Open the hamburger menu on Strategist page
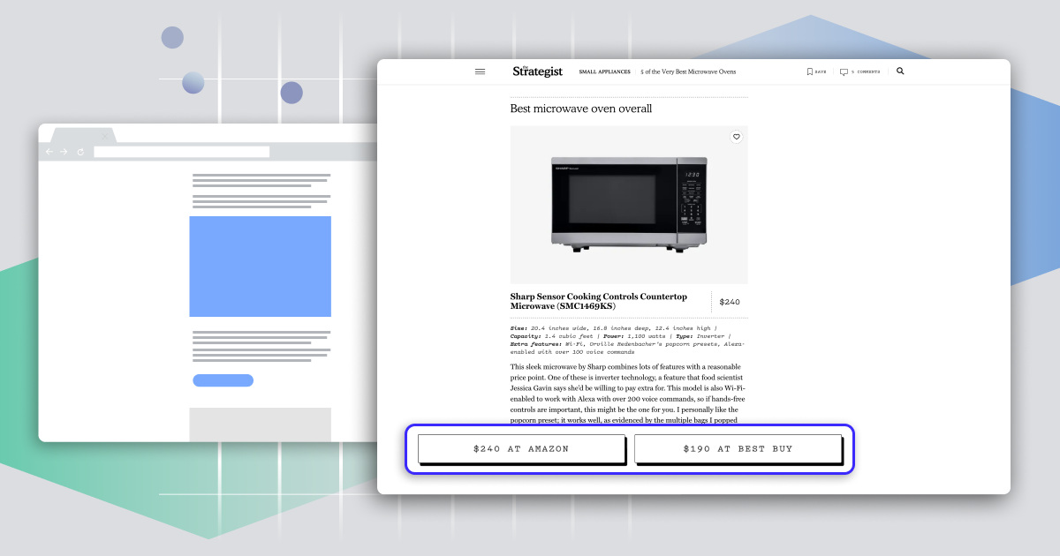This screenshot has height=556, width=1060. coord(480,71)
